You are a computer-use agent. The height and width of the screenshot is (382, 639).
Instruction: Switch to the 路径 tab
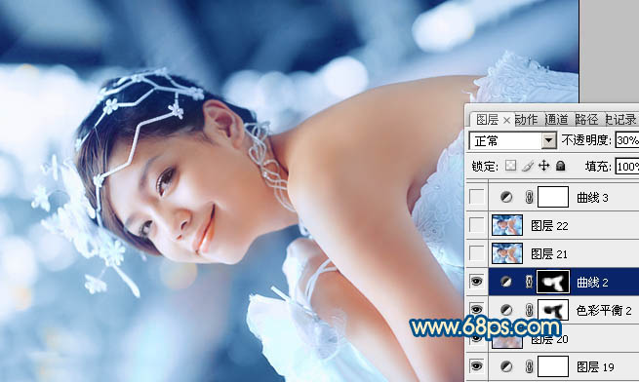[586, 119]
